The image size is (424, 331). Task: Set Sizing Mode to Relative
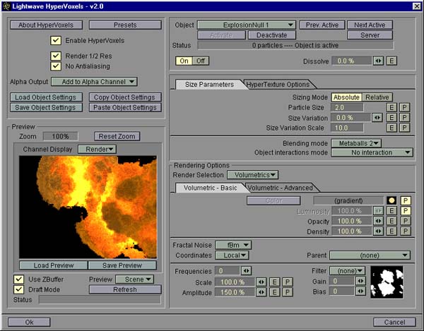tap(377, 97)
